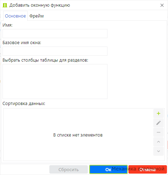Move sort item up with chevron arrow
This screenshot has height=175, width=168.
click(x=159, y=142)
